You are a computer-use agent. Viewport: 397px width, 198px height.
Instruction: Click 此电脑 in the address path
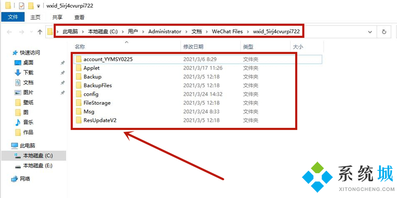tap(70, 32)
